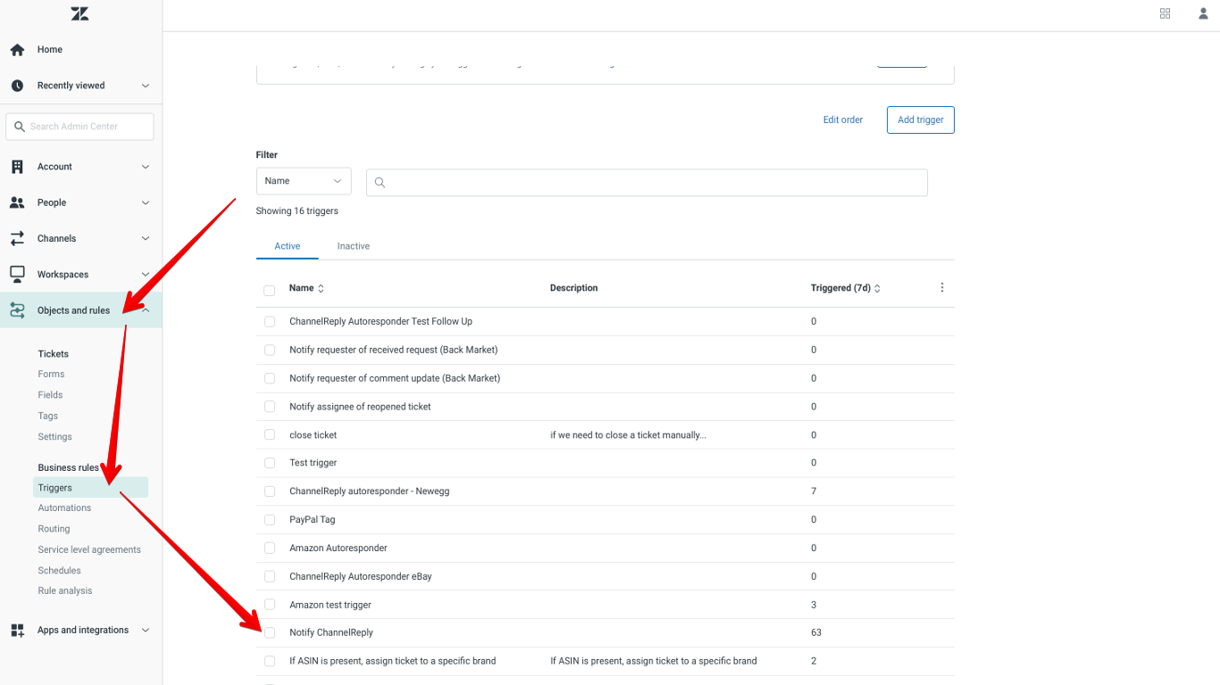Select the Workspaces sidebar icon

tap(16, 274)
